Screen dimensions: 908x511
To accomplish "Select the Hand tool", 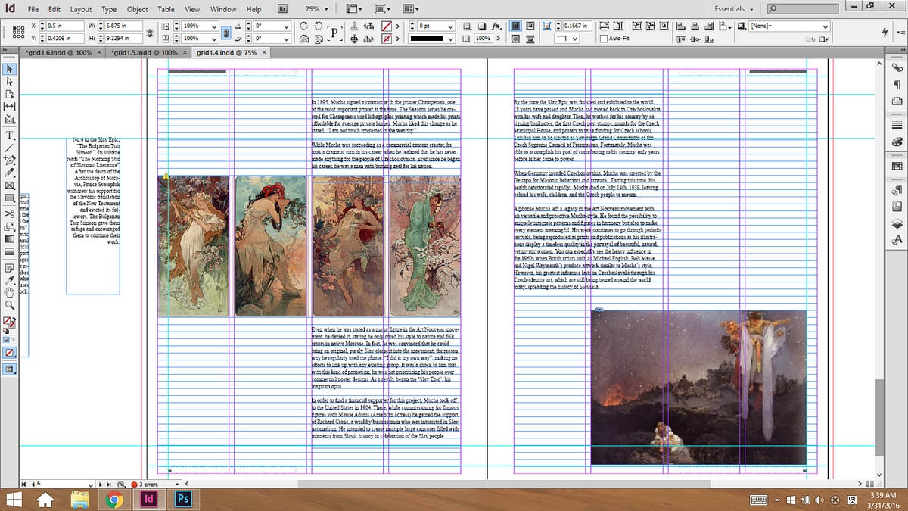I will pyautogui.click(x=10, y=292).
